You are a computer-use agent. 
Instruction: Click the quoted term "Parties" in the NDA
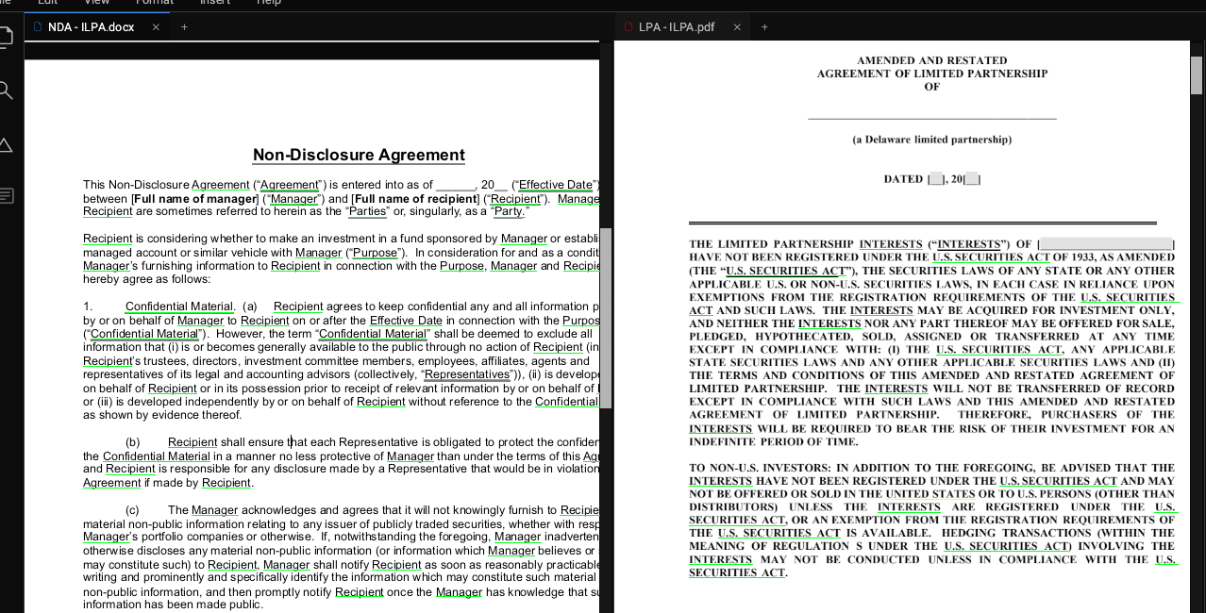[x=367, y=211]
